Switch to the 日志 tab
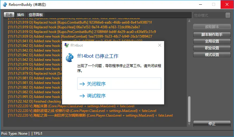This screenshot has width=234, height=137. (x=9, y=15)
